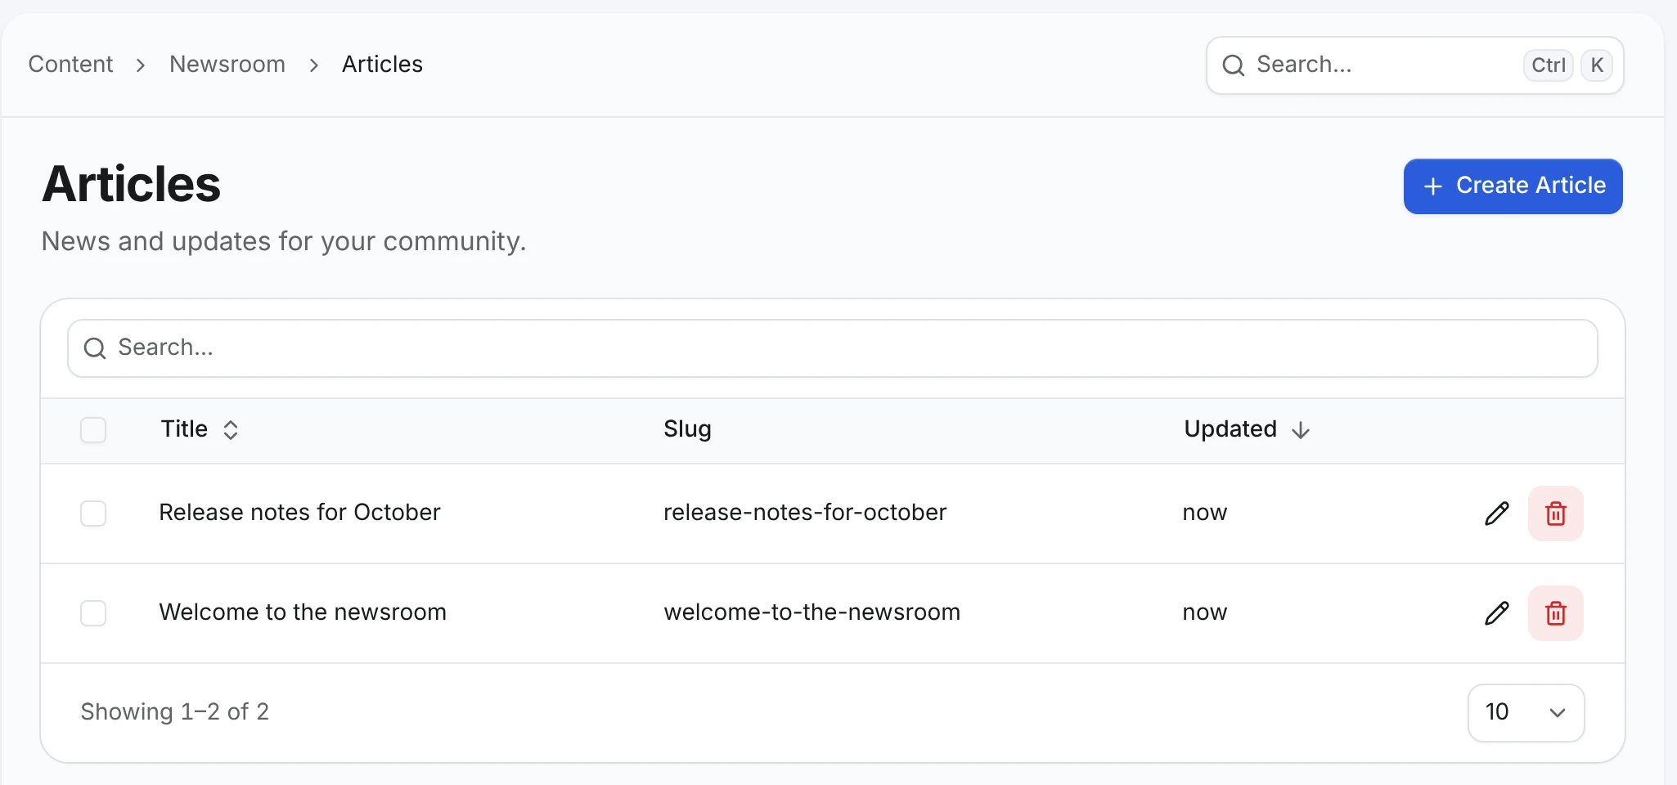Open the Welcome to the newsroom title
1677x785 pixels.
[303, 612]
